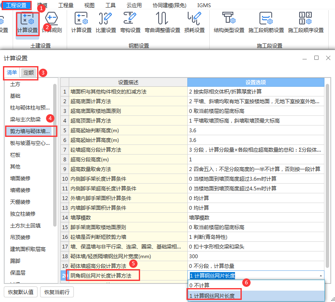Select 建筑面积取层高 category
Screen dimensions: 335x302
pos(28,249)
